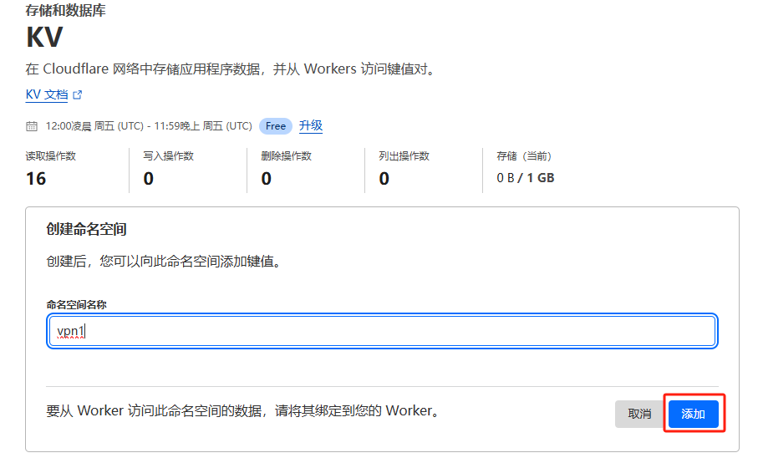Image resolution: width=758 pixels, height=458 pixels.
Task: Click the 取消 cancel button
Action: pos(639,414)
